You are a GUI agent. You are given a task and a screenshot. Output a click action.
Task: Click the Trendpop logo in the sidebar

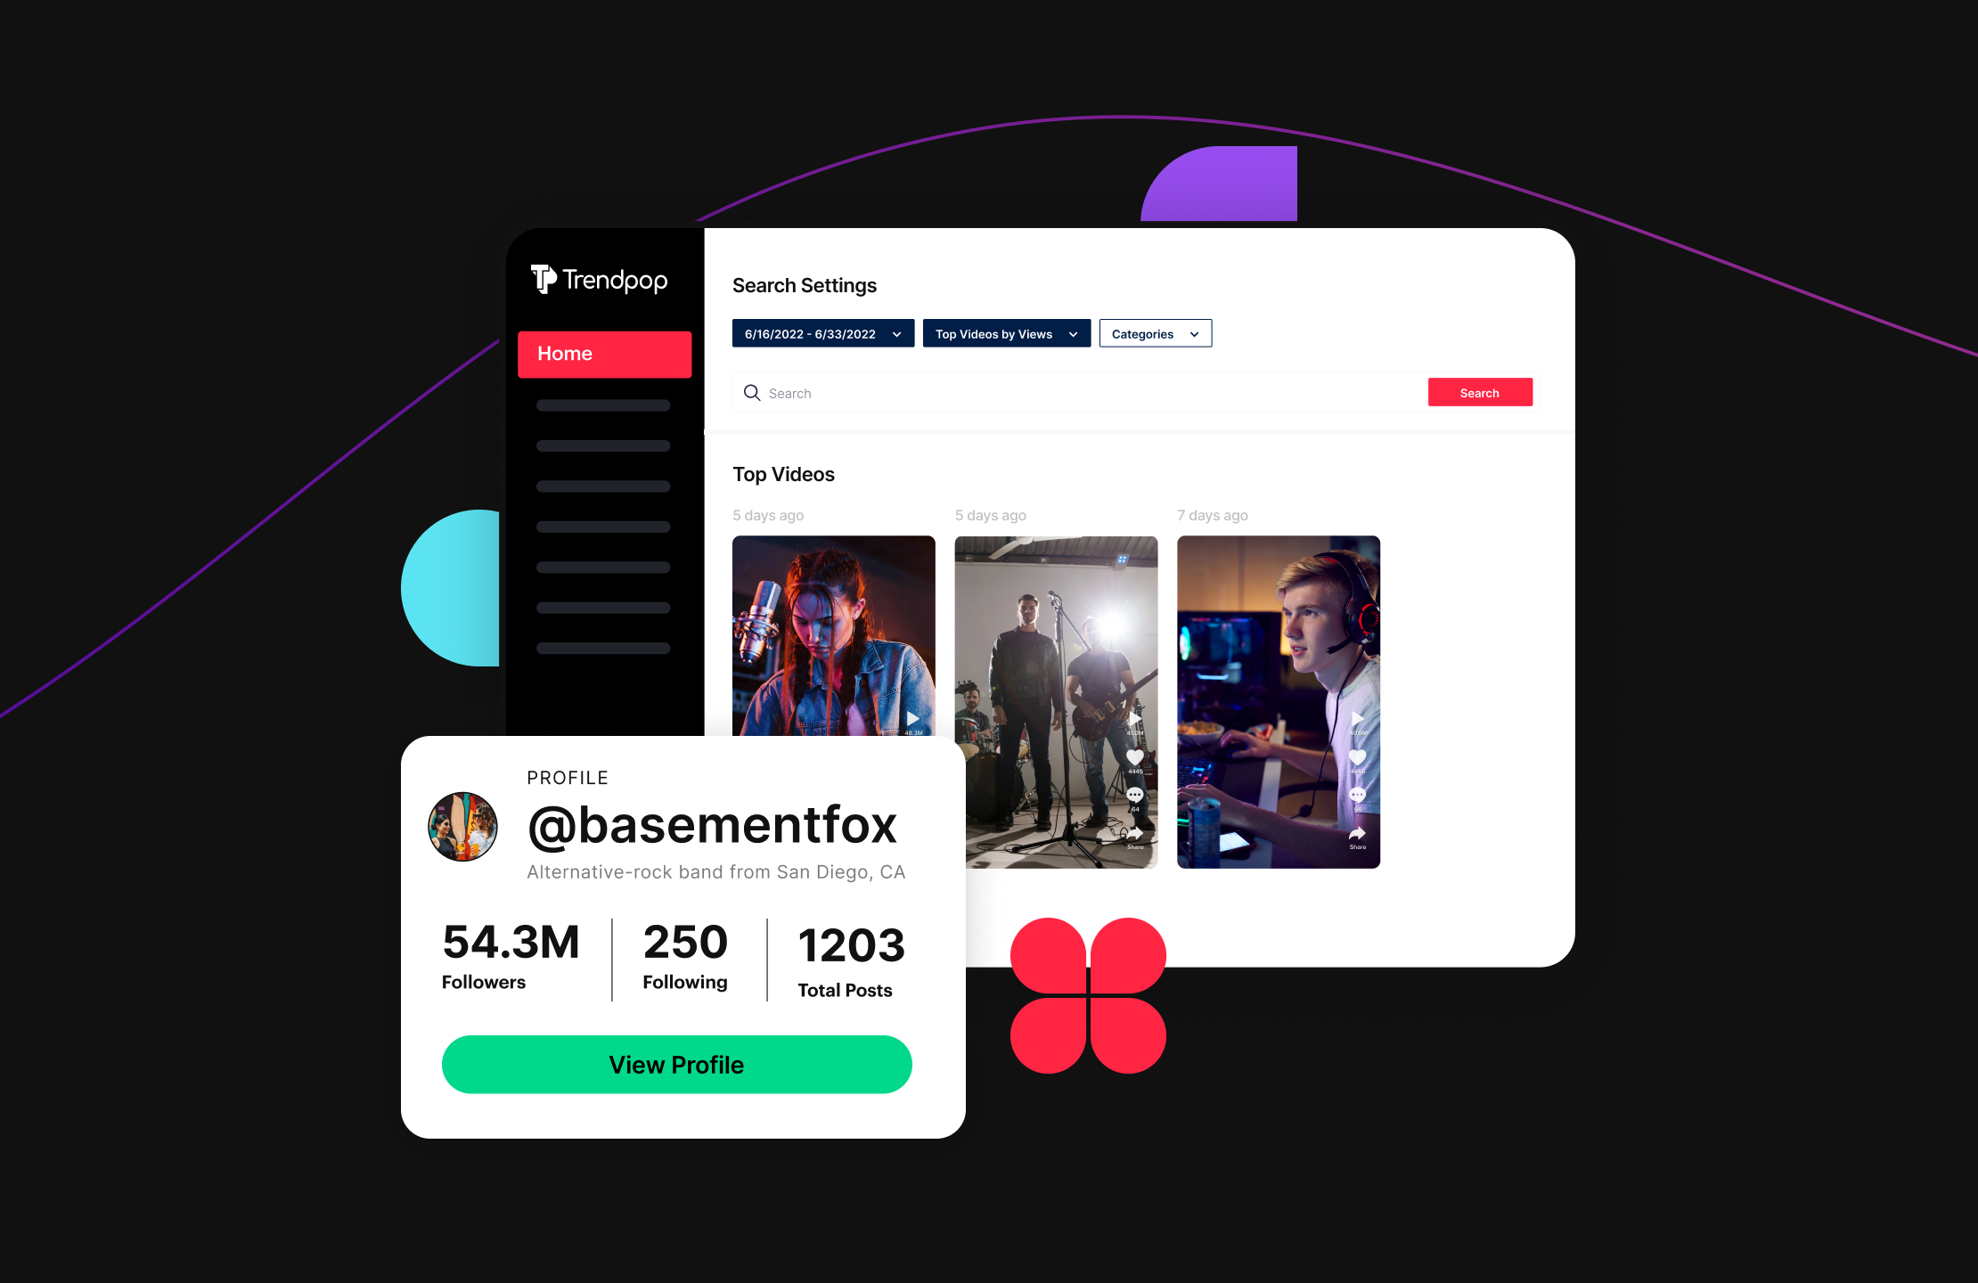[x=599, y=280]
